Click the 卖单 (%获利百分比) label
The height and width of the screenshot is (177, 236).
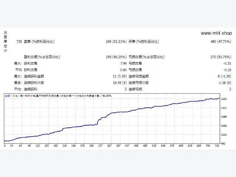click(x=39, y=42)
